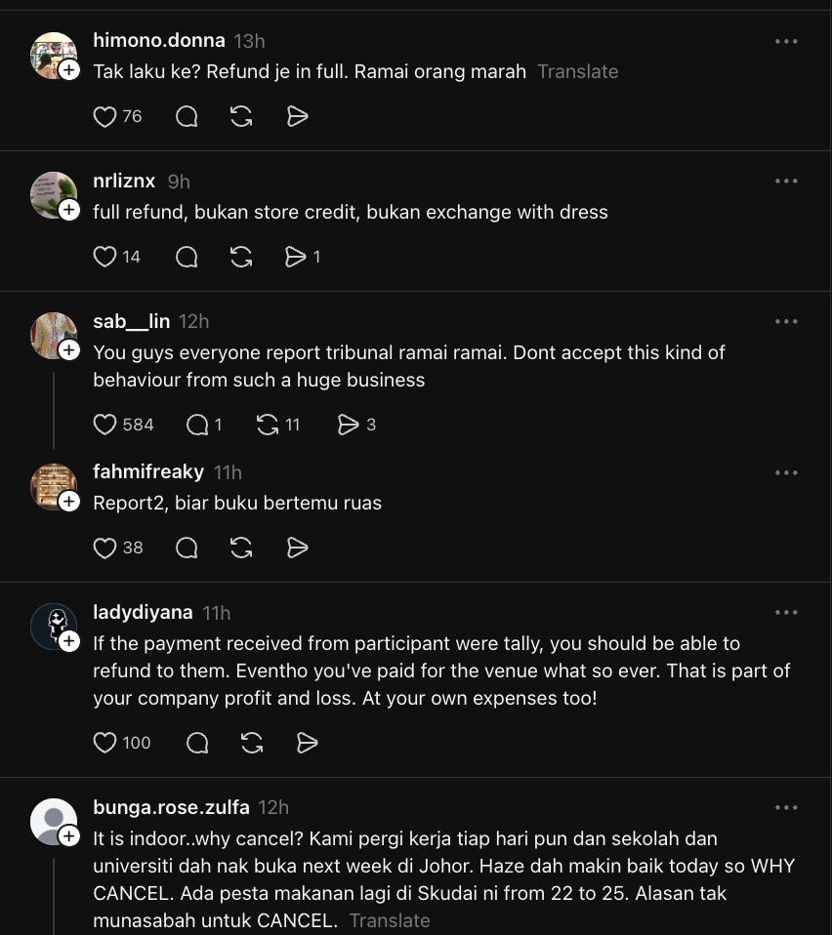Like ladydiyana's comment showing 100 likes

104,743
